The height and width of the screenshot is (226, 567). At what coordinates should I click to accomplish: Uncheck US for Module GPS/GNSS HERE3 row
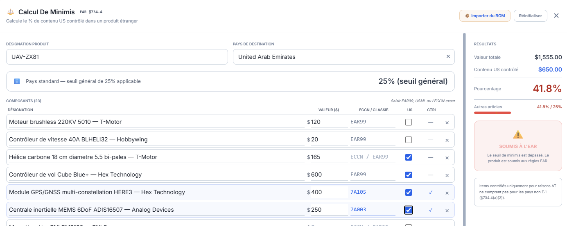409,192
